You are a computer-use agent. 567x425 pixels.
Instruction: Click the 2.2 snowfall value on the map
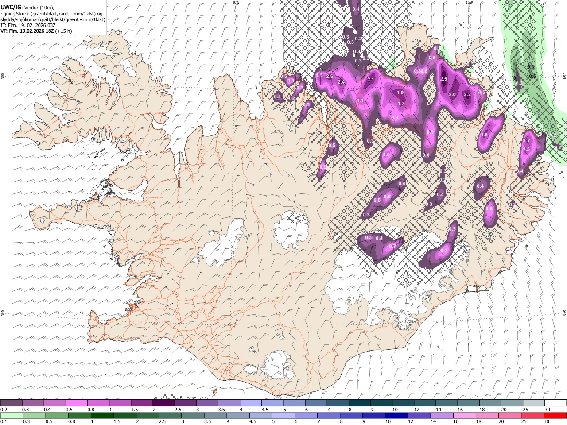click(x=467, y=94)
